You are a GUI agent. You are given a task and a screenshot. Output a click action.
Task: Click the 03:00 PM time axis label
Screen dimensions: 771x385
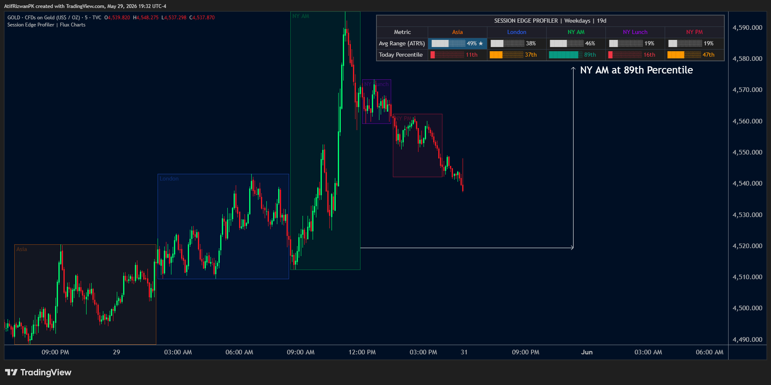pos(424,352)
